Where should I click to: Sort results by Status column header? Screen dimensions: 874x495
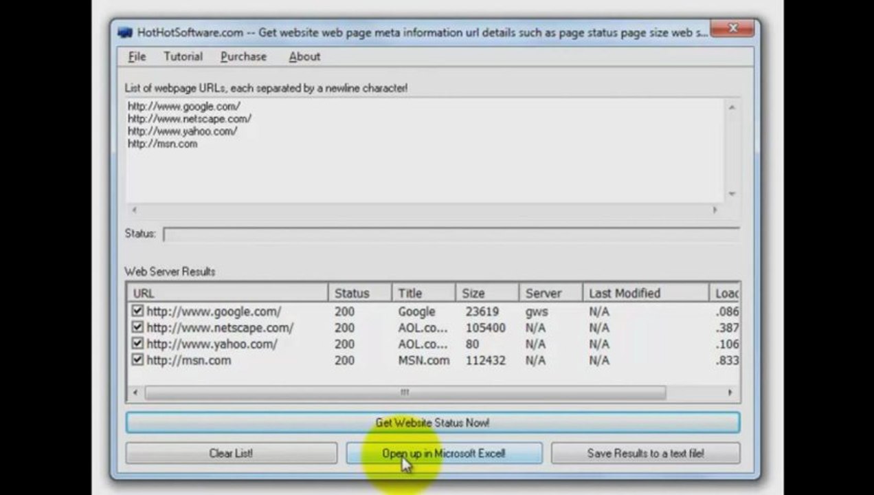[360, 293]
